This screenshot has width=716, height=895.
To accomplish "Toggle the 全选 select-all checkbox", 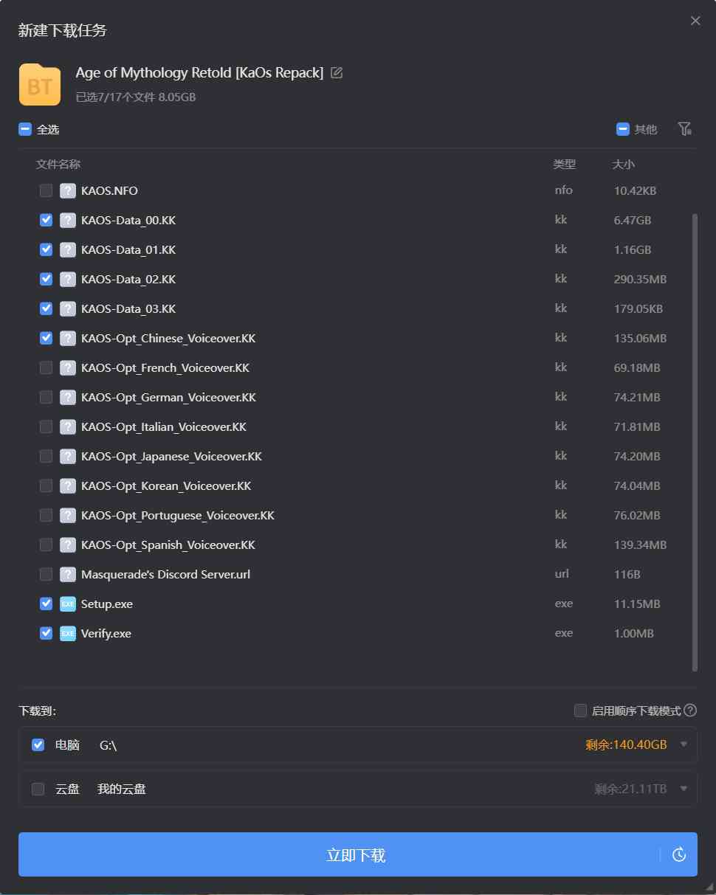I will tap(25, 129).
